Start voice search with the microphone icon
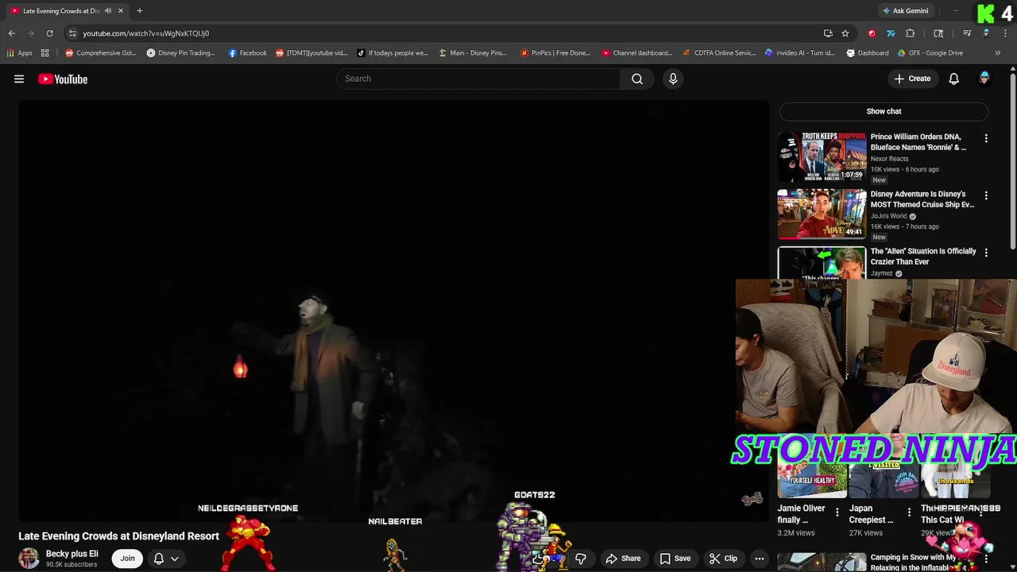The width and height of the screenshot is (1017, 572). click(x=673, y=79)
